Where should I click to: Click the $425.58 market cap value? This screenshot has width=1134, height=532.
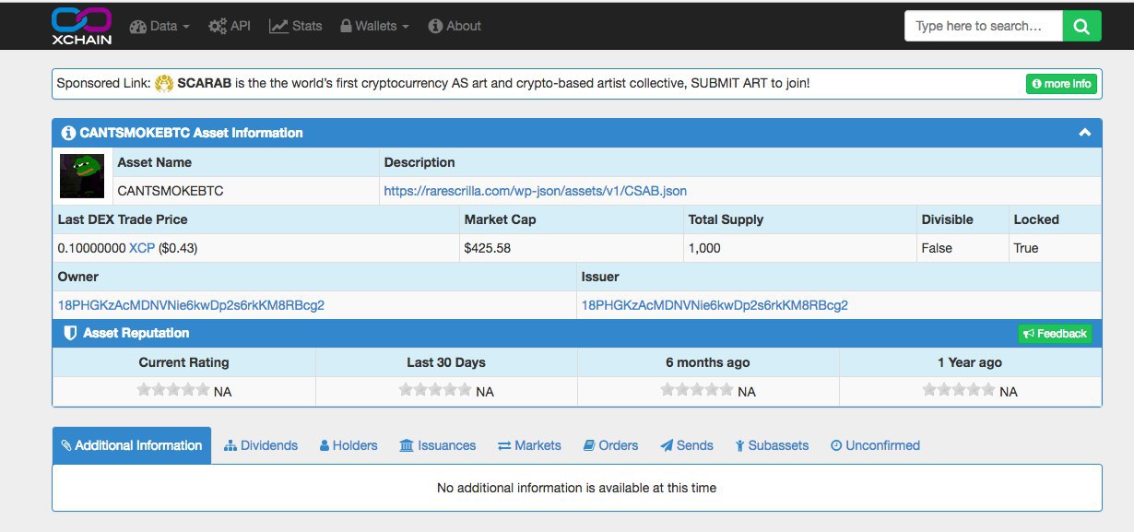pos(490,248)
